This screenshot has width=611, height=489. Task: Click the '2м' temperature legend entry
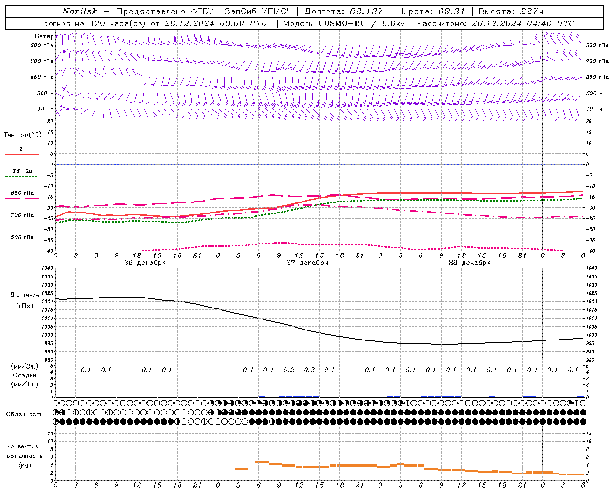[22, 149]
